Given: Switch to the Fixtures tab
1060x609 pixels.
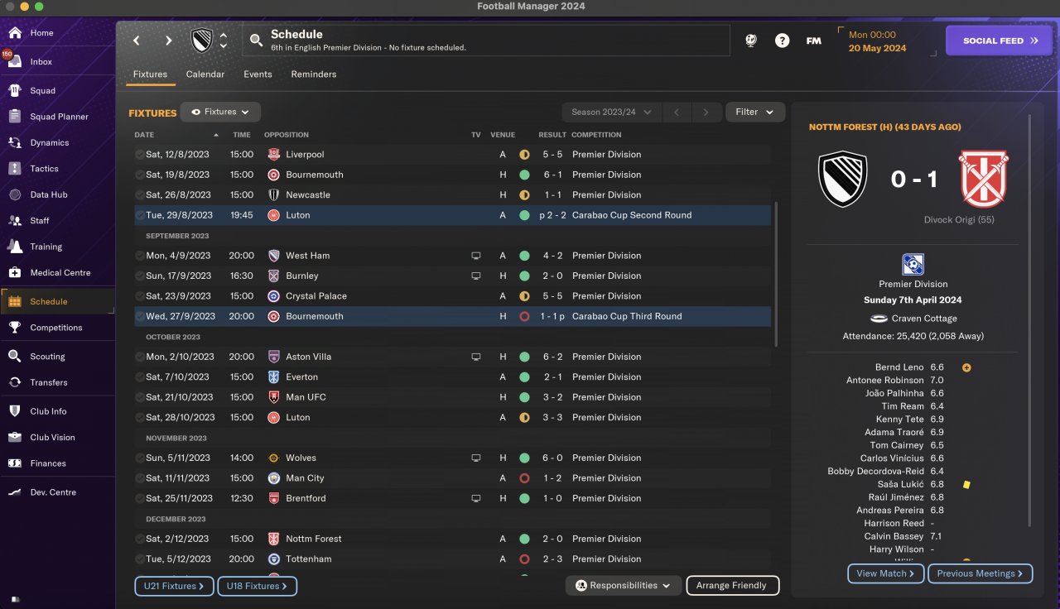Looking at the screenshot, I should coord(151,74).
